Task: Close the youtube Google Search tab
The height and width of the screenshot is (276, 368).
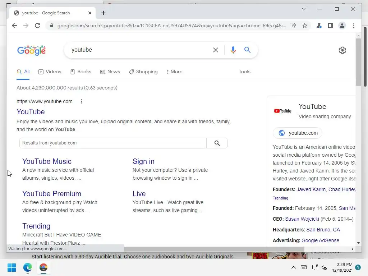Action: (89, 13)
